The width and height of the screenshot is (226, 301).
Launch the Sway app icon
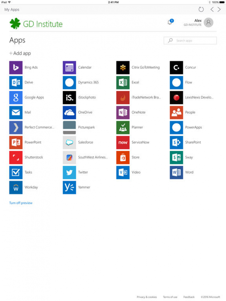pos(176,157)
